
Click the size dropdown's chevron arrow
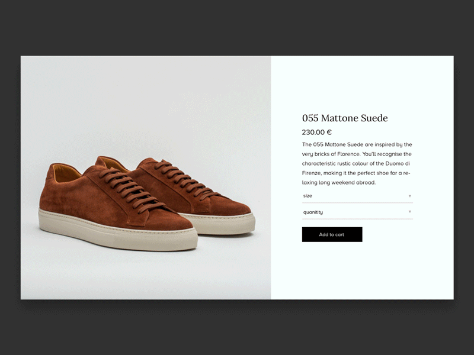coord(409,196)
